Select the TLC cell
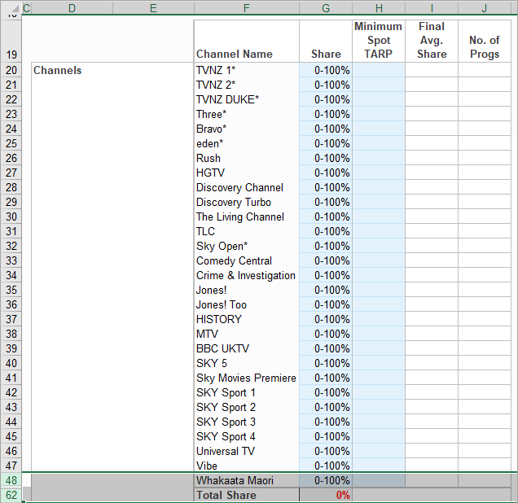 tap(247, 231)
